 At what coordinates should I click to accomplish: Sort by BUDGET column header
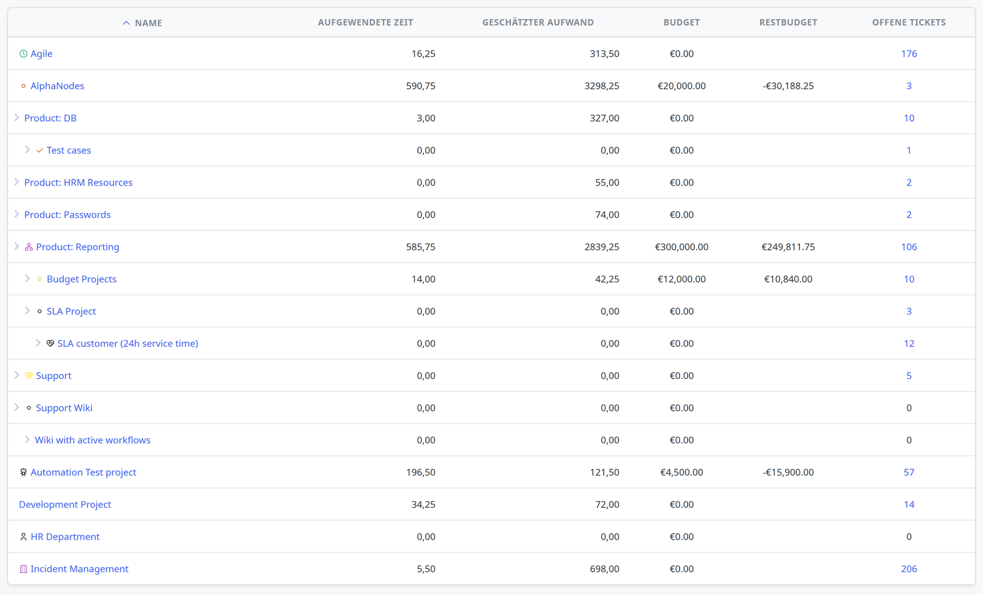(681, 23)
